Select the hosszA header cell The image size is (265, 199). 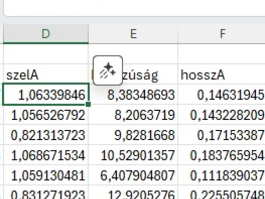pos(222,75)
